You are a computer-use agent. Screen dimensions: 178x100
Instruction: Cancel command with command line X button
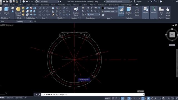pyautogui.click(x=36, y=94)
